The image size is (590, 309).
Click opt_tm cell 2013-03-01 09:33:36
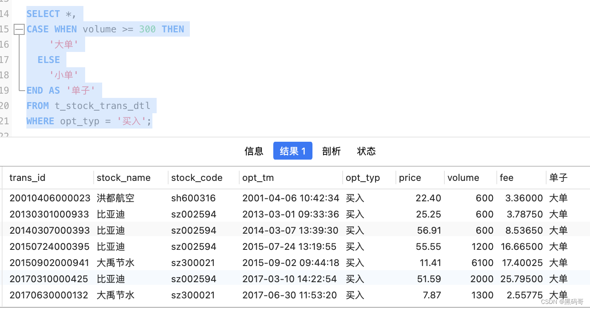tap(291, 214)
